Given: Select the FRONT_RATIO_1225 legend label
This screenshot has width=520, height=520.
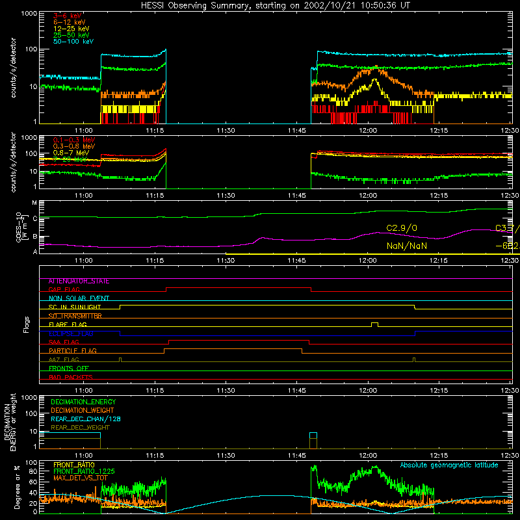Looking at the screenshot, I should tap(84, 471).
